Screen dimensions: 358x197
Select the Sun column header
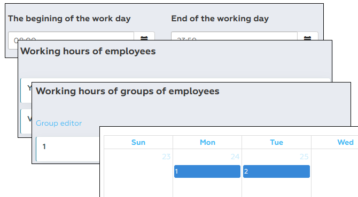click(138, 142)
